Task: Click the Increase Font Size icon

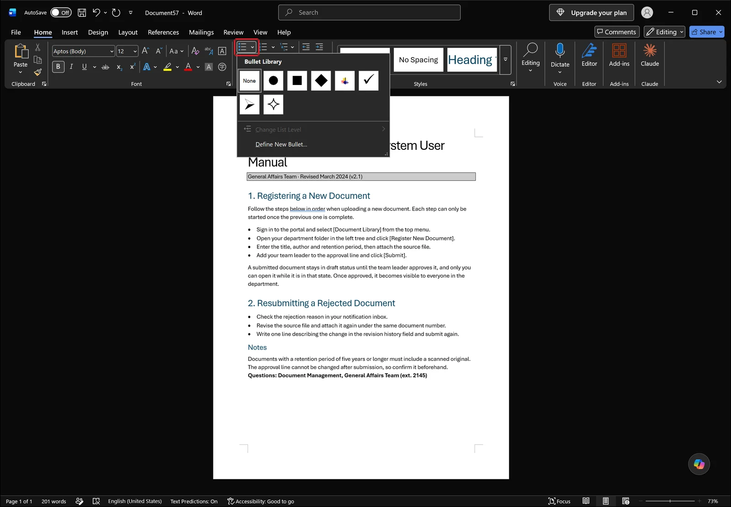Action: pos(145,51)
